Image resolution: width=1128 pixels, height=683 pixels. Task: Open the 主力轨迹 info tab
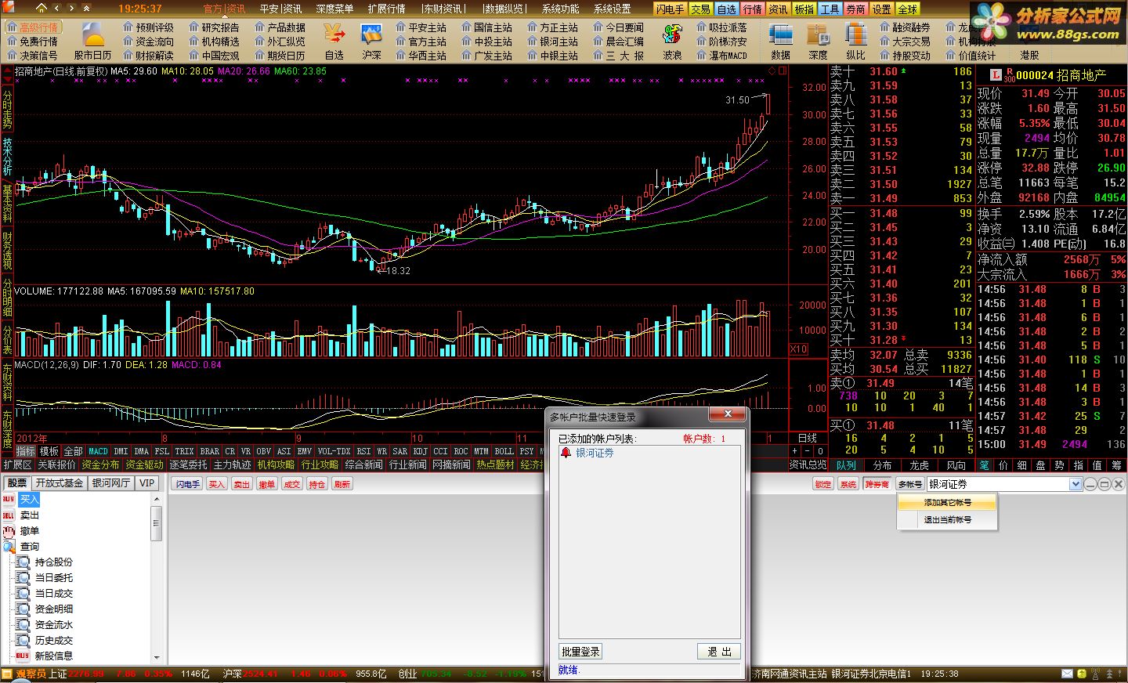(x=232, y=464)
